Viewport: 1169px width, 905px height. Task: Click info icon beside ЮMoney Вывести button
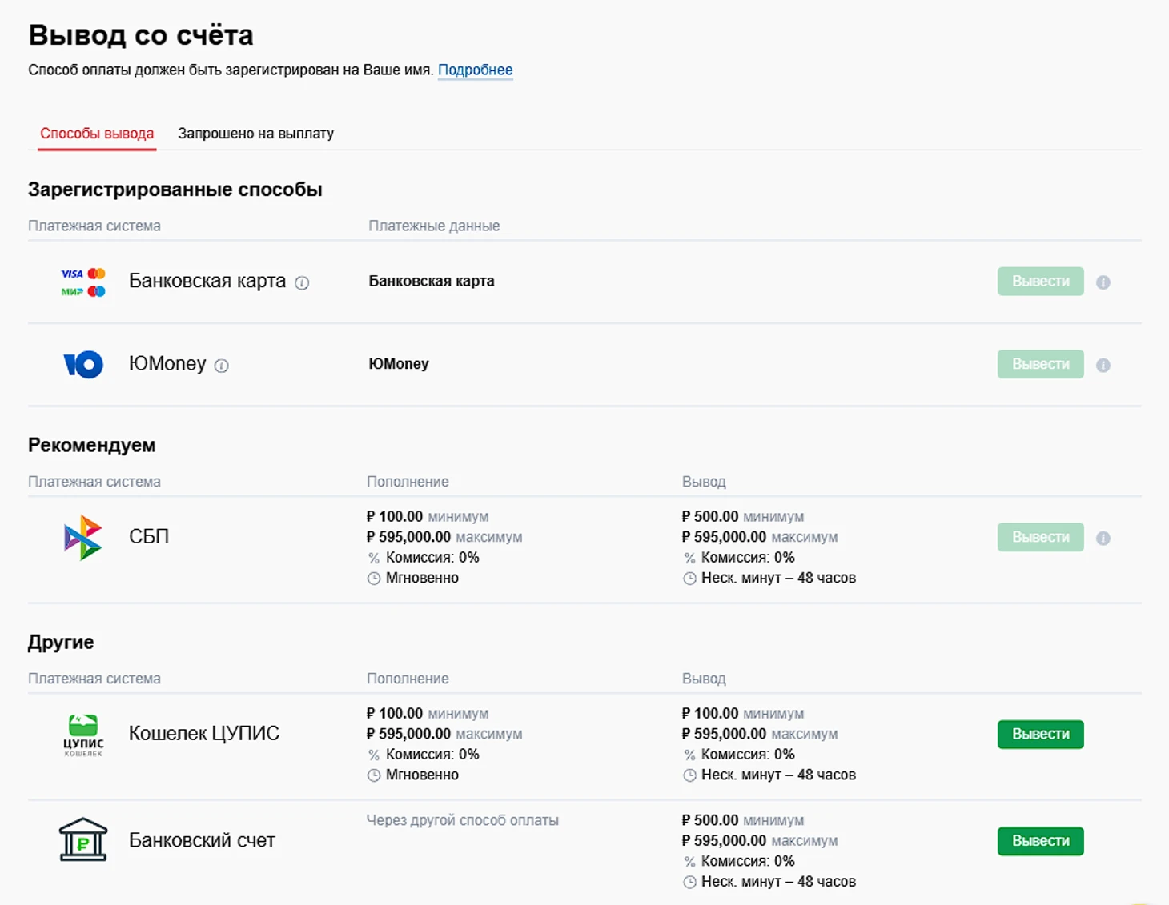[1103, 366]
